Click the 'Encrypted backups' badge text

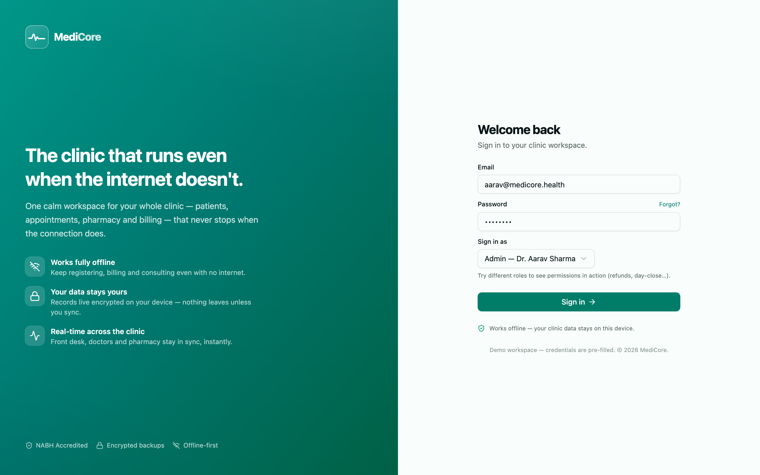135,445
